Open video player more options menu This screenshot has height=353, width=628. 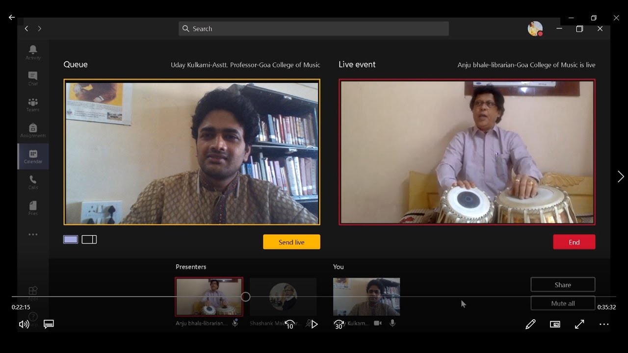click(604, 324)
